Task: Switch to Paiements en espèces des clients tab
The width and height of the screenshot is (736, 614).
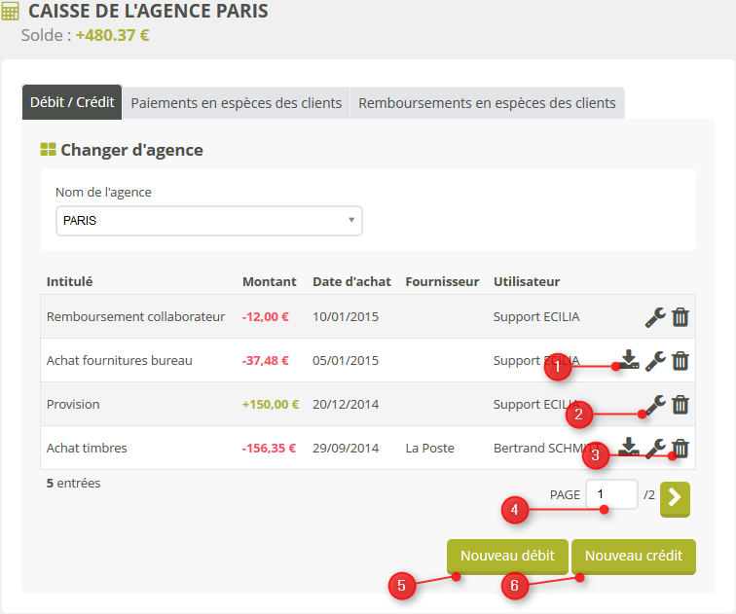Action: 236,103
